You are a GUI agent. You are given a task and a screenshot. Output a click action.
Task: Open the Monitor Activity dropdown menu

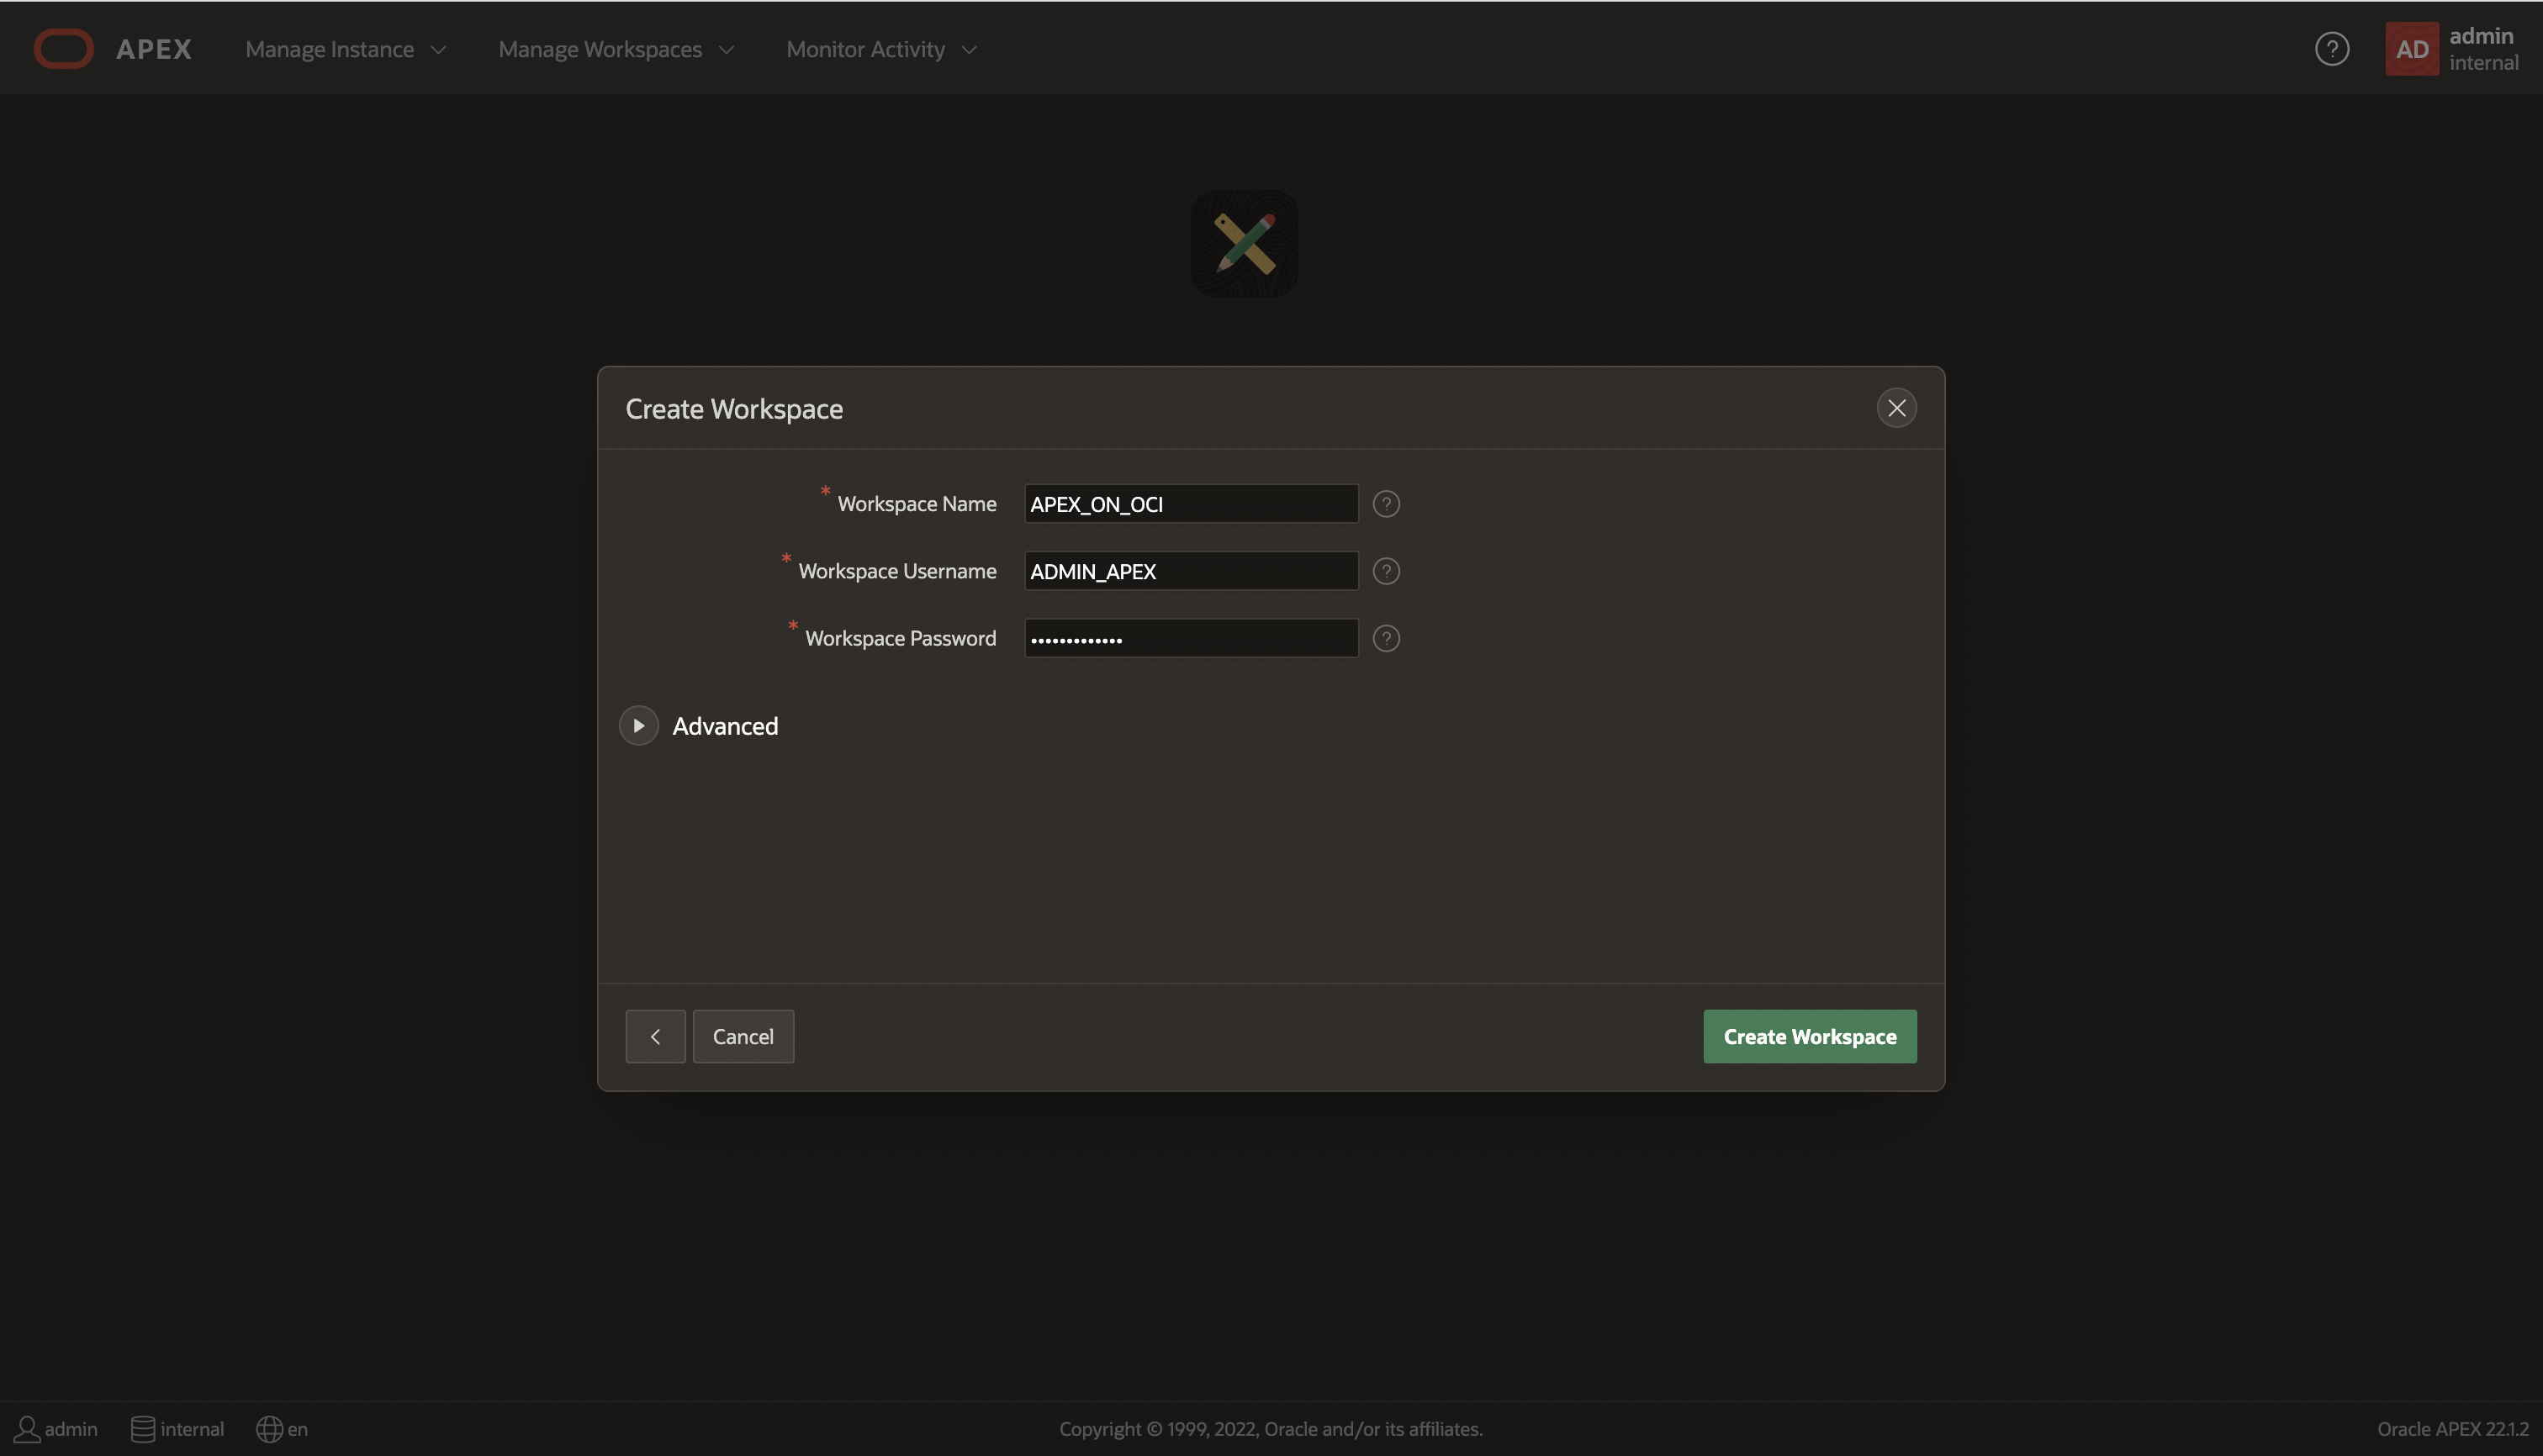[880, 49]
